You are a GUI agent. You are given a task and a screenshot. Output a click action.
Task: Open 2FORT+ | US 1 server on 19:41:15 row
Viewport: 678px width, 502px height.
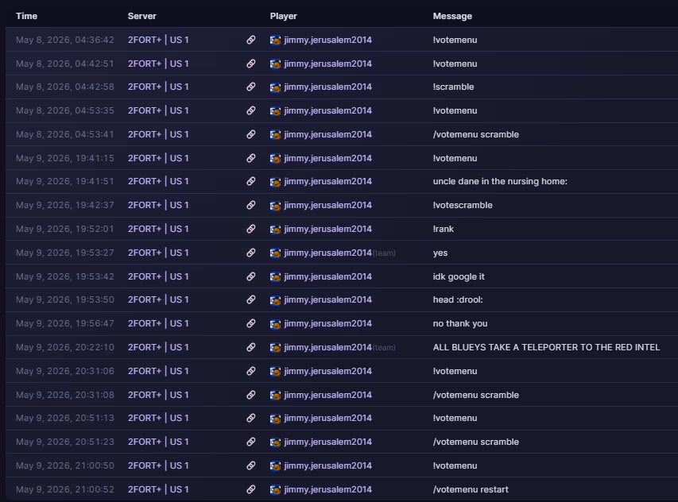(158, 158)
